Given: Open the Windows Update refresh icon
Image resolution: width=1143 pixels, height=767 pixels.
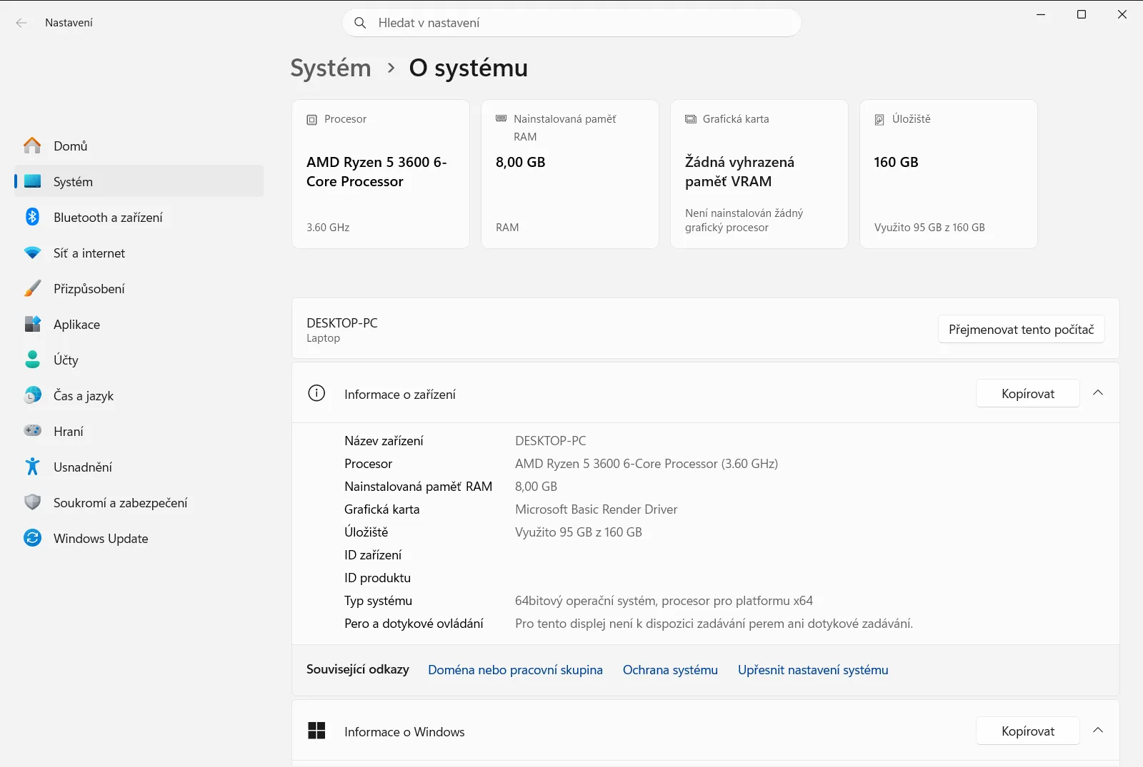Looking at the screenshot, I should click(32, 538).
